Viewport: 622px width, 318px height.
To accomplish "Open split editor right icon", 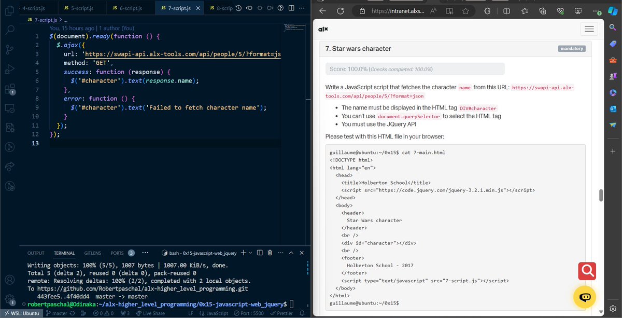I will [x=291, y=8].
